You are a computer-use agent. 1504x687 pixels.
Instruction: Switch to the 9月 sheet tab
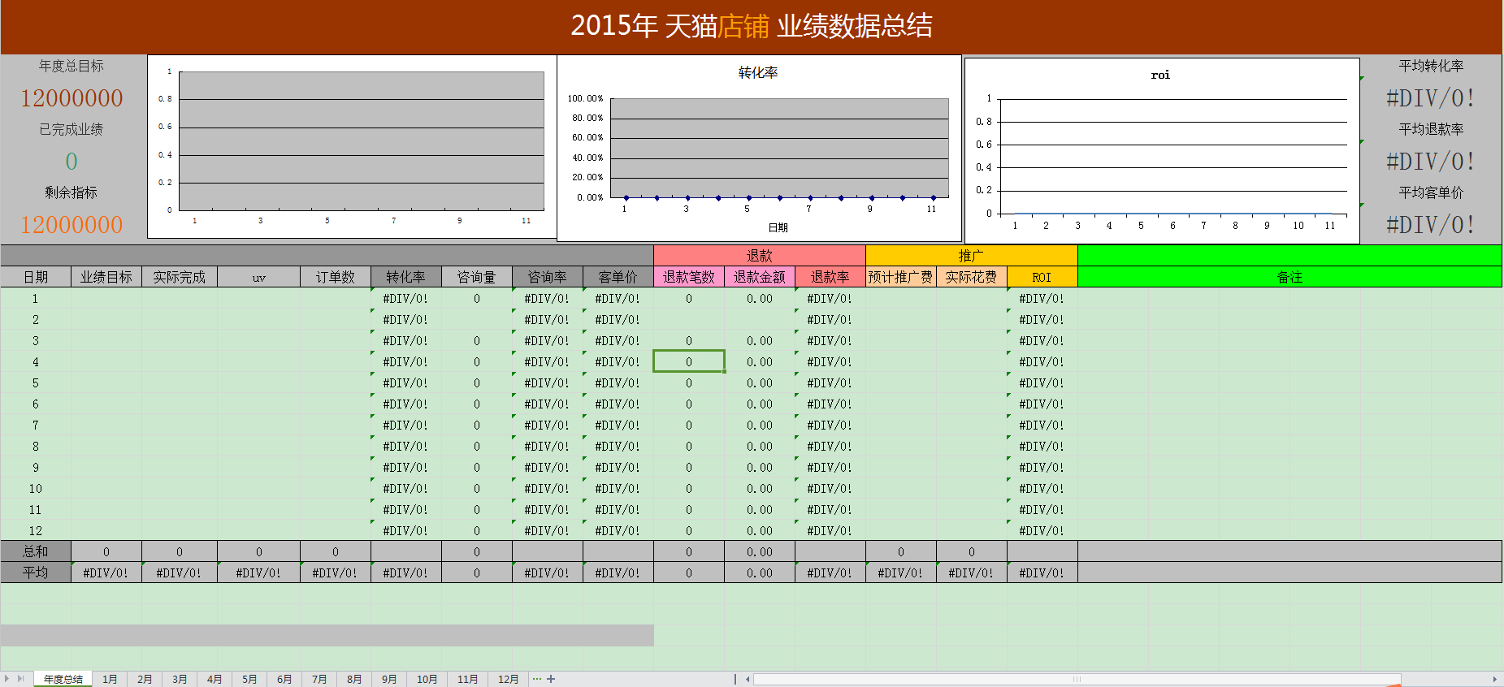[x=389, y=679]
